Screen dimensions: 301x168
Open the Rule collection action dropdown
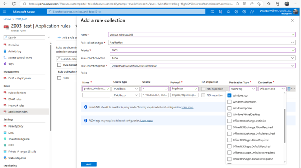pos(203,58)
